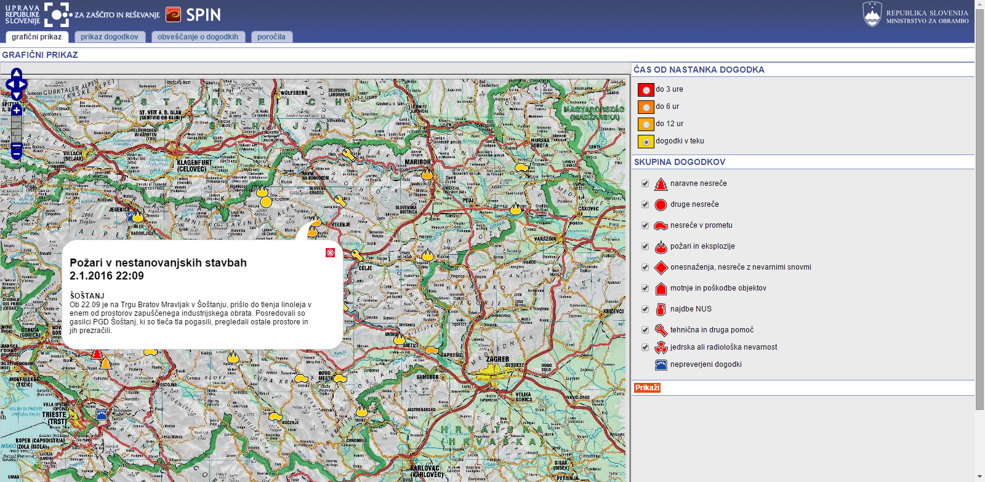Screen dimensions: 985x482
Task: Click the motnje in poškodbe objektov house icon
Action: pyautogui.click(x=661, y=289)
